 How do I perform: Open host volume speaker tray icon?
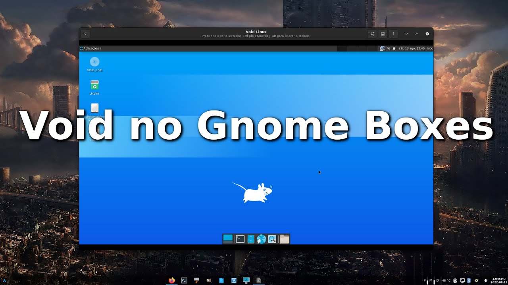point(485,281)
